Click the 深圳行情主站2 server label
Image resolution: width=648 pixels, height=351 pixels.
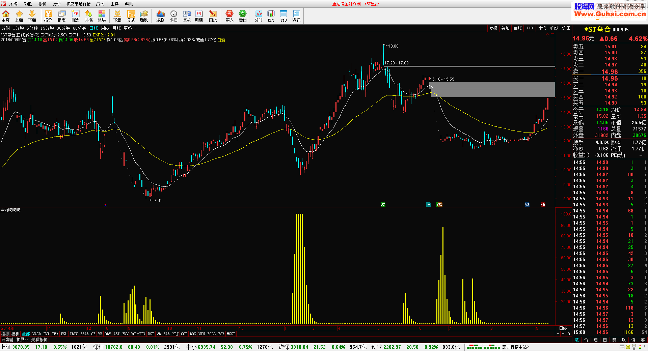pyautogui.click(x=515, y=347)
